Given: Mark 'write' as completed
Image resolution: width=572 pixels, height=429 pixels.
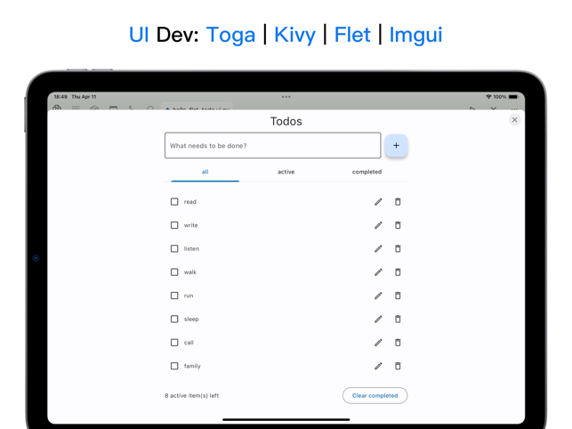Looking at the screenshot, I should [174, 225].
